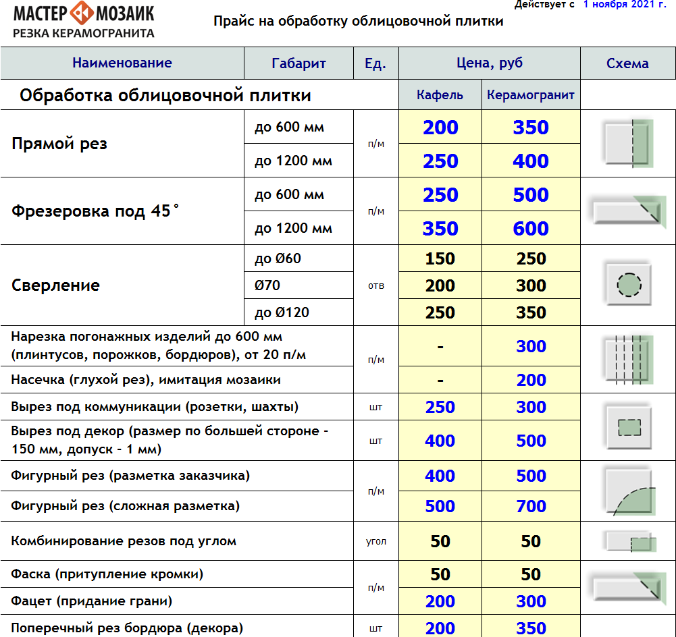Select the Фигурный рез curved scheme icon
This screenshot has width=676, height=637.
point(628,491)
